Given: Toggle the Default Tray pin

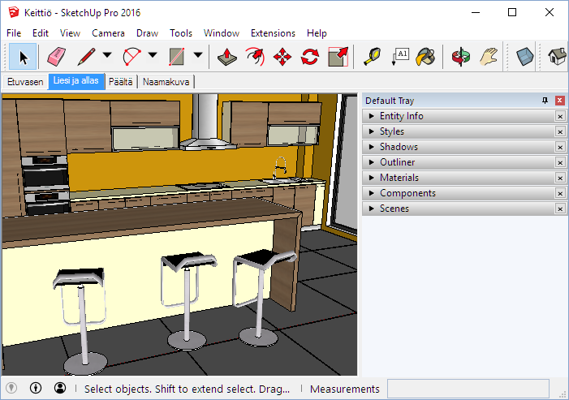Looking at the screenshot, I should [x=545, y=101].
